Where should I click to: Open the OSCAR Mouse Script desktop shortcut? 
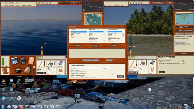coord(4,82)
